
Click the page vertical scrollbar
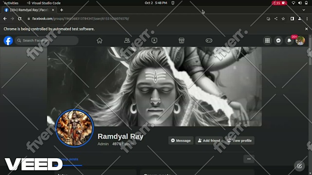310,51
